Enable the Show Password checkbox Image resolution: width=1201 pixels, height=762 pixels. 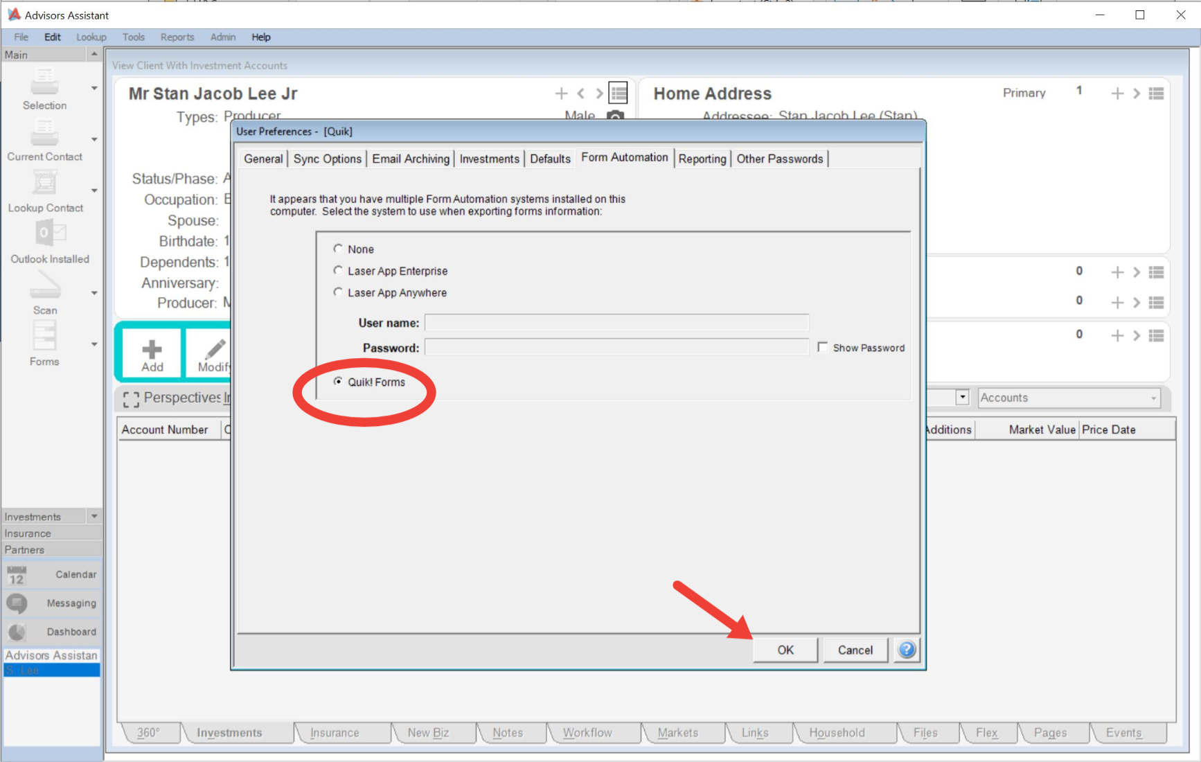(x=822, y=347)
